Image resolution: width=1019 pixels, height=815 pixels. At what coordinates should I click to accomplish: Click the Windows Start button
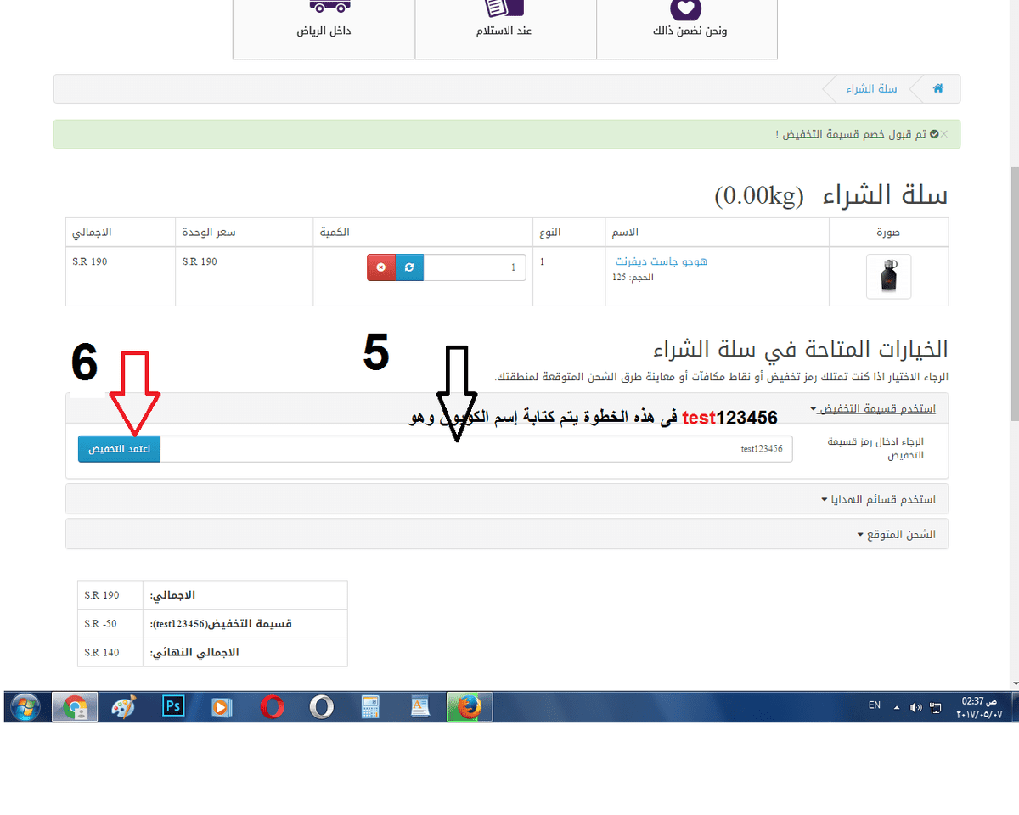pos(25,706)
